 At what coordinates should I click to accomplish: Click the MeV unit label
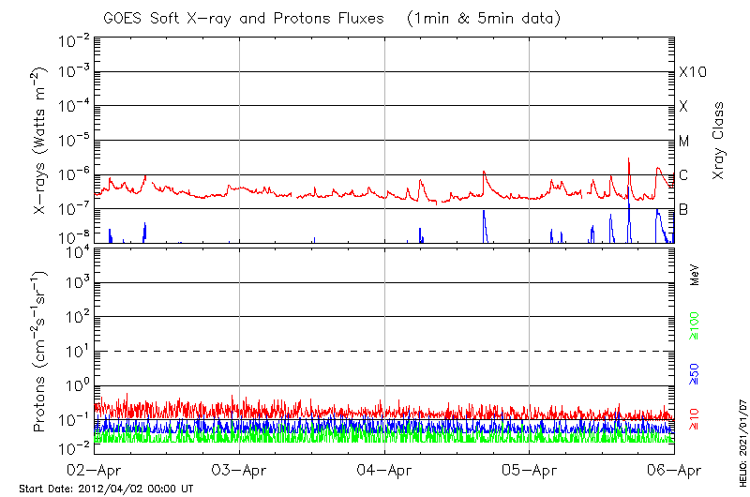(695, 274)
